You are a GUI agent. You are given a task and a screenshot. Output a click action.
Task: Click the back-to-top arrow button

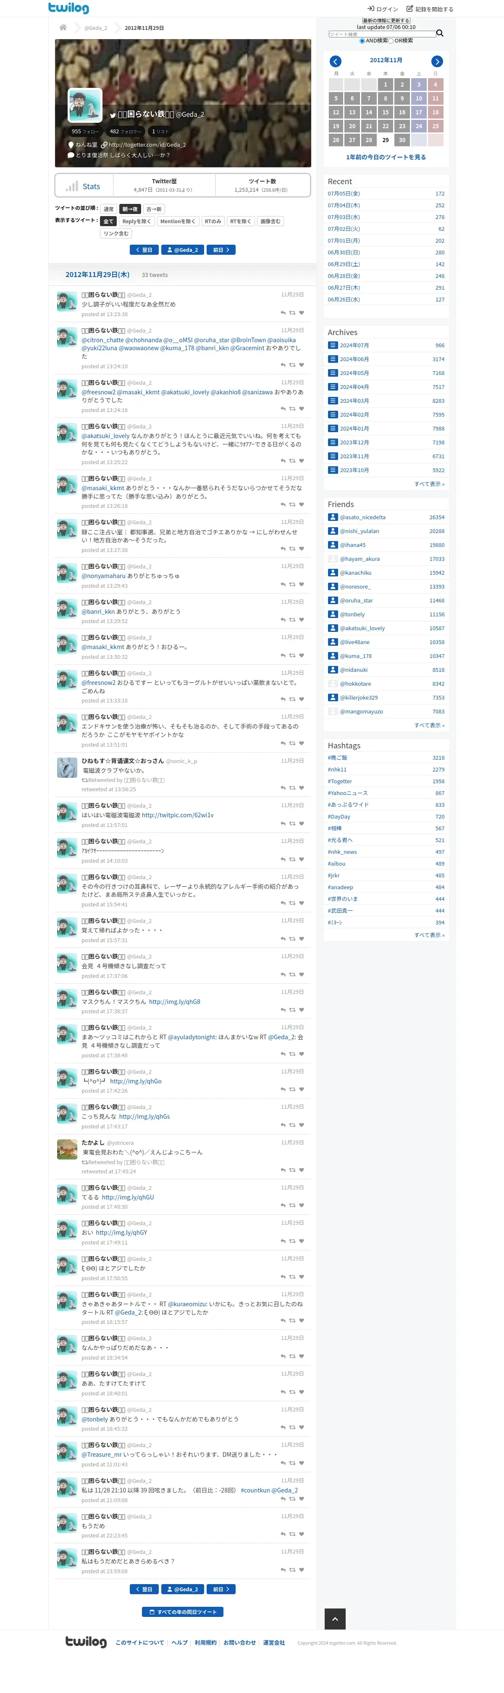[x=335, y=1618]
